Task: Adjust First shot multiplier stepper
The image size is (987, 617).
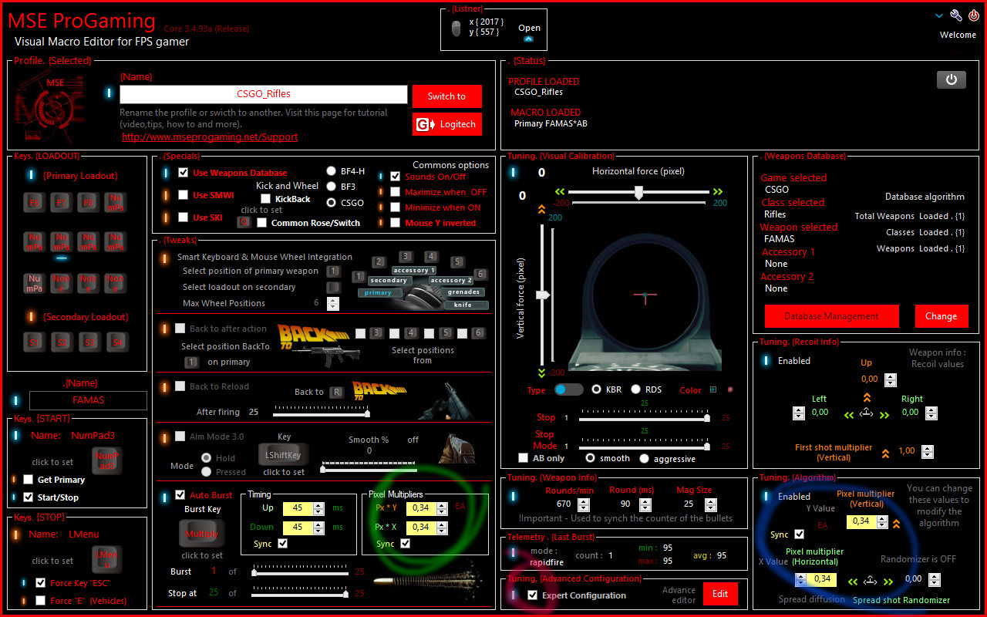Action: click(x=928, y=452)
